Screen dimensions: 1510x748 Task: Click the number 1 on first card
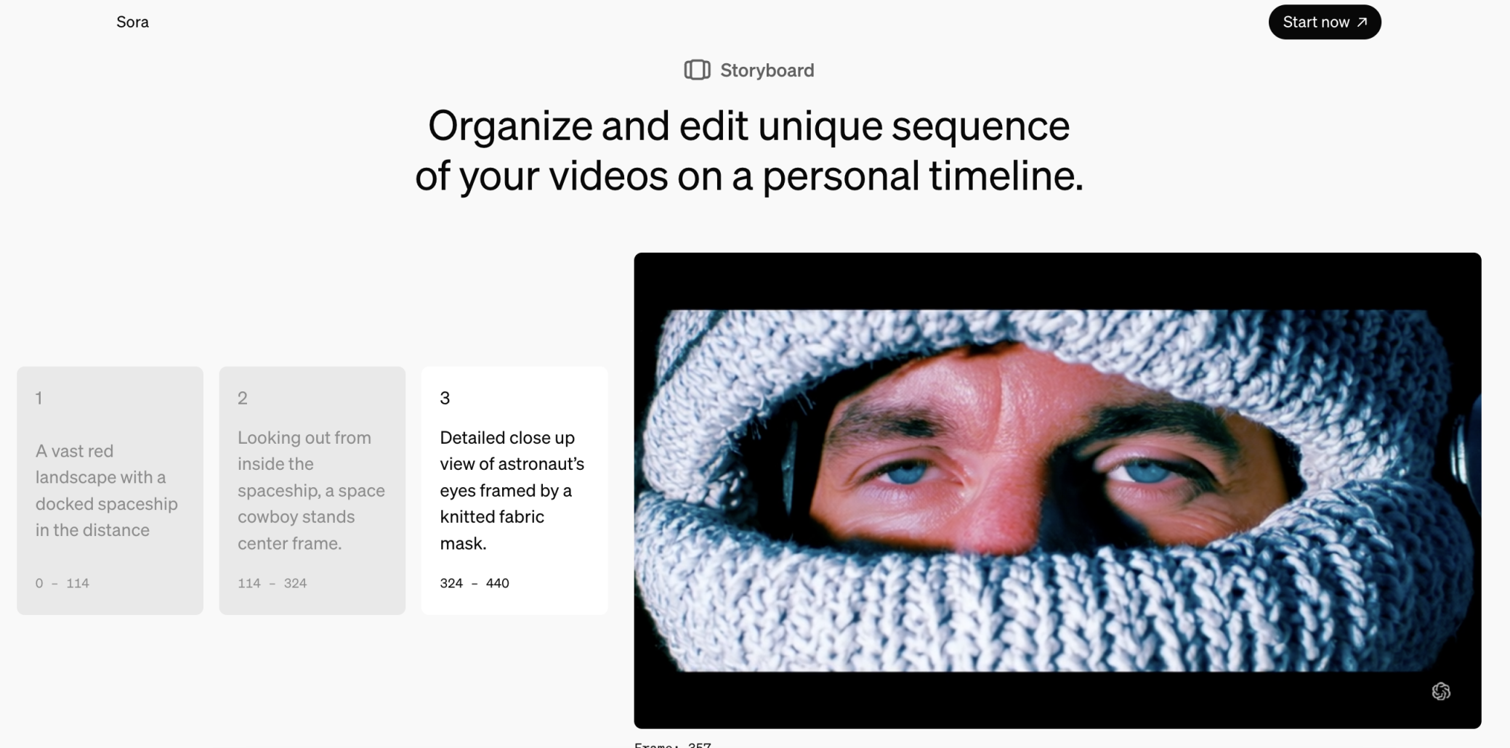(39, 397)
